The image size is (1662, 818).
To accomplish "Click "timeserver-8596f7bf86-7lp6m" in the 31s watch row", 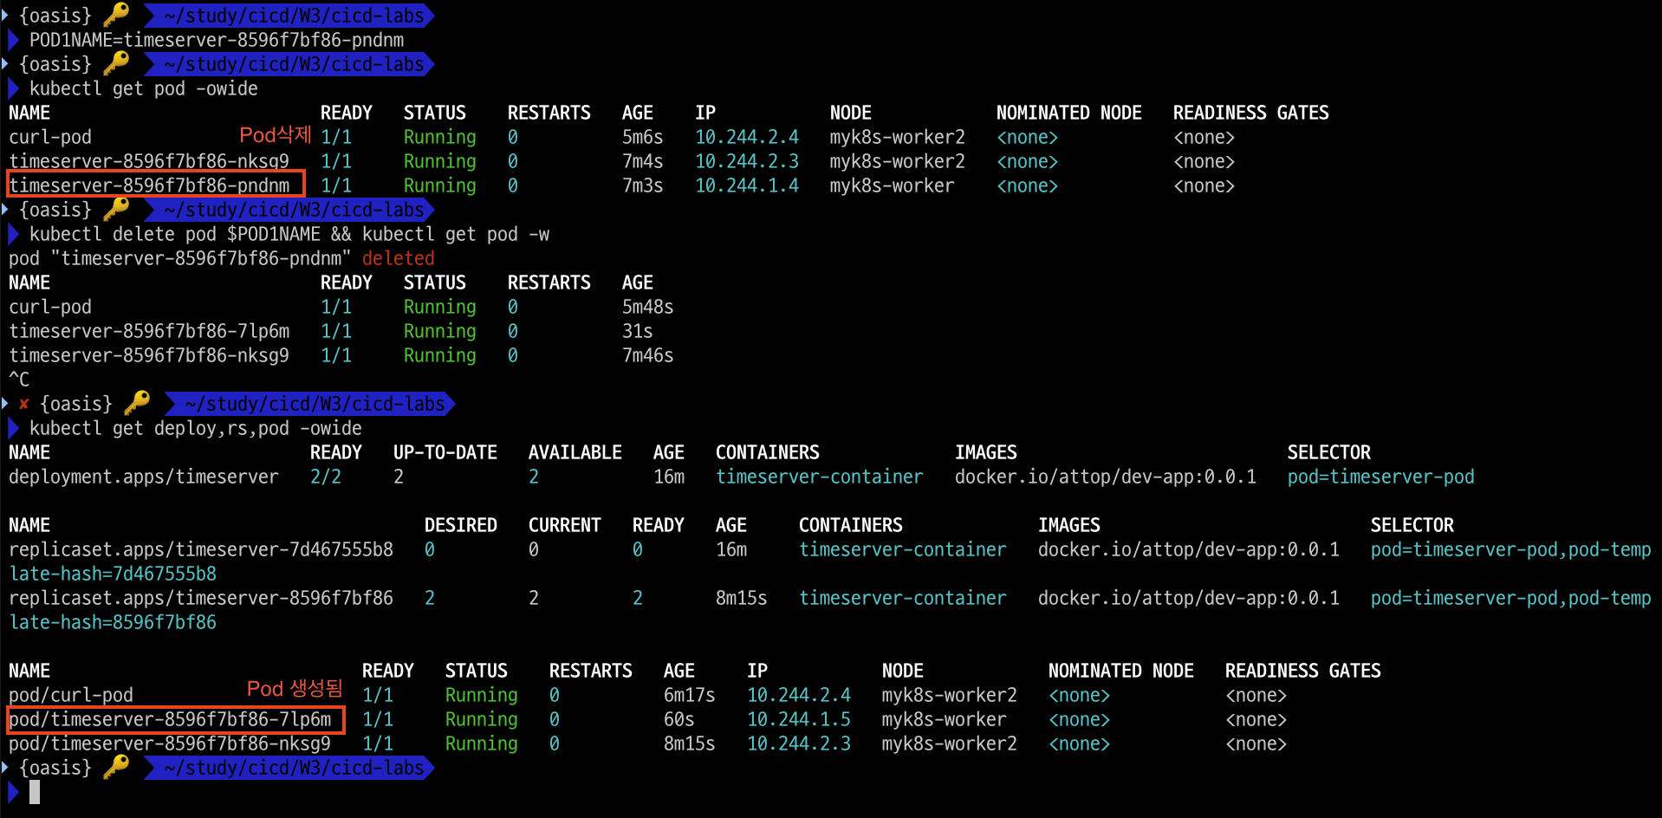I will [149, 331].
